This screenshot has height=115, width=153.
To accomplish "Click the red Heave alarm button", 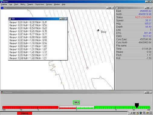I will (24, 113).
